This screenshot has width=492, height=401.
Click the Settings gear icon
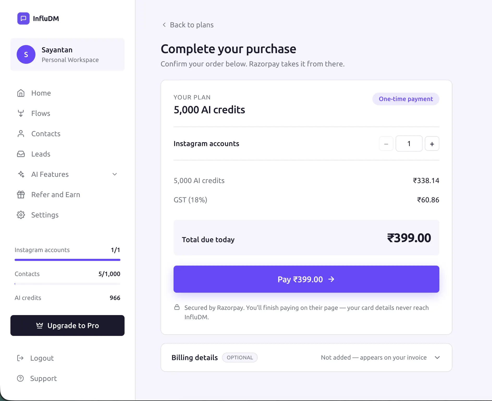[21, 215]
